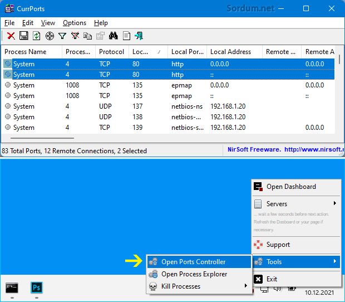The width and height of the screenshot is (345, 302).
Task: Sort by the Proces... ID column header
Action: [79, 52]
